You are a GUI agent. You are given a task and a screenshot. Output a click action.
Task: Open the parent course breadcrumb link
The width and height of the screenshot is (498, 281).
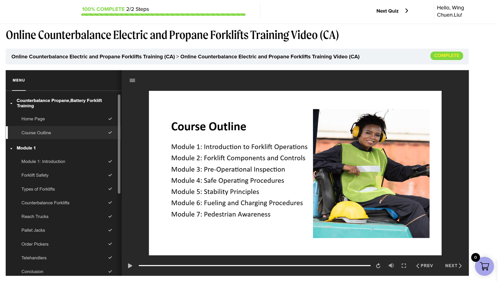pyautogui.click(x=93, y=57)
